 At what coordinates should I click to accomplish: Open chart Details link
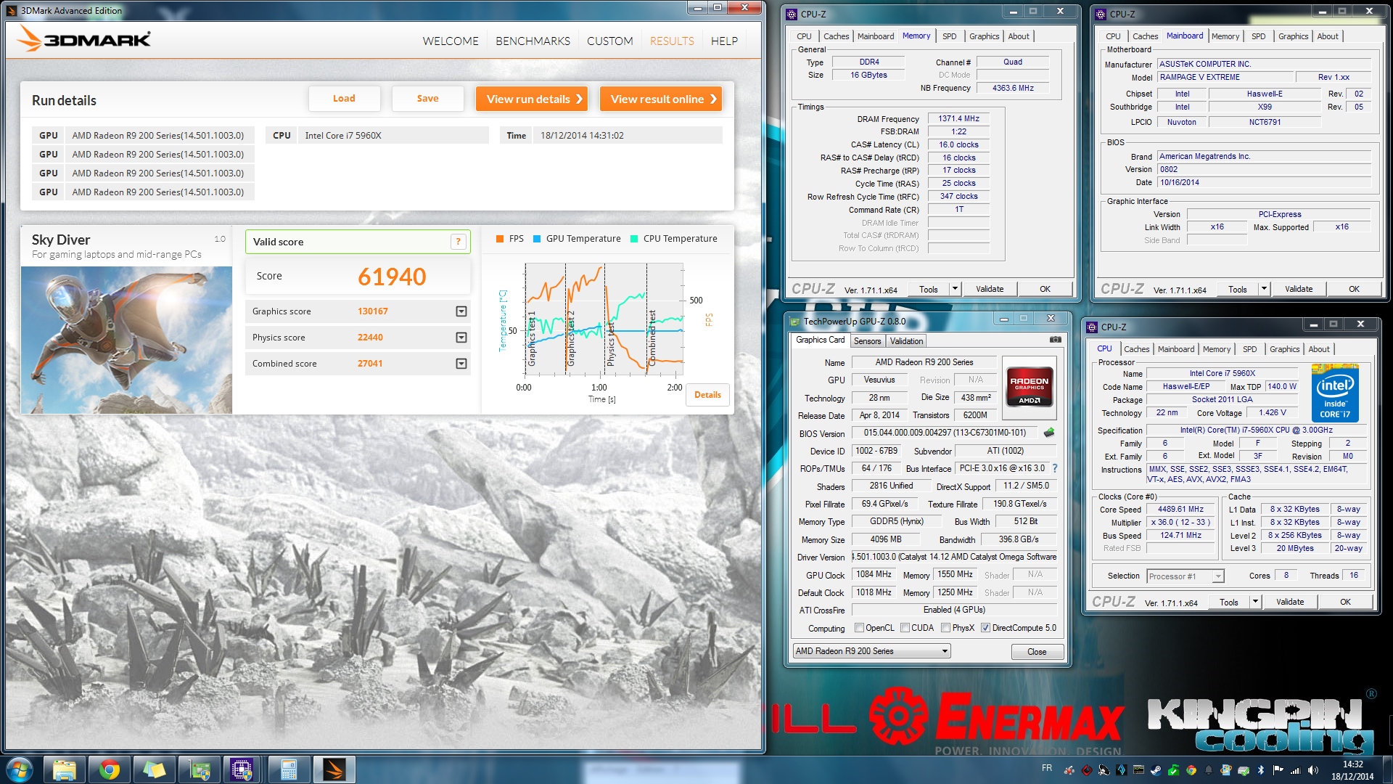click(x=707, y=395)
